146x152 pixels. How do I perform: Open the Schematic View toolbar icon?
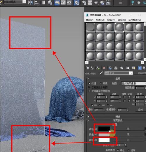click(69, 3)
